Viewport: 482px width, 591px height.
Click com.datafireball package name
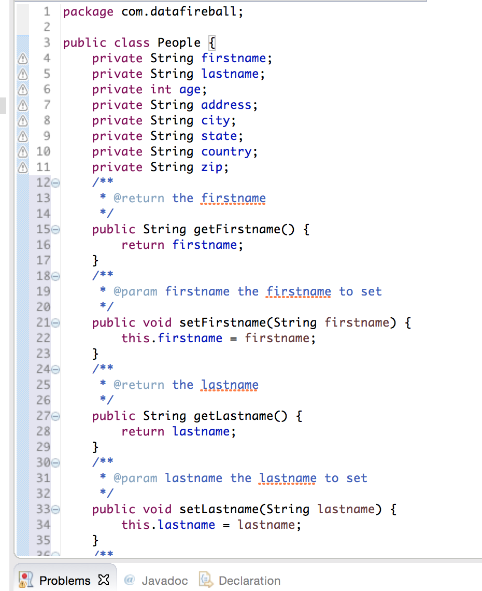click(x=180, y=12)
